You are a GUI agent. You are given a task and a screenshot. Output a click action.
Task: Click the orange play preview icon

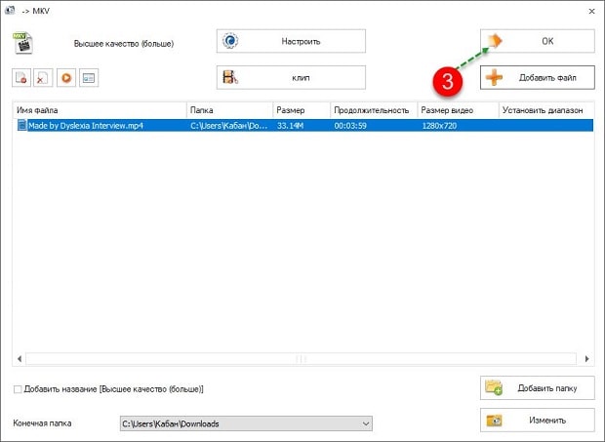point(66,78)
